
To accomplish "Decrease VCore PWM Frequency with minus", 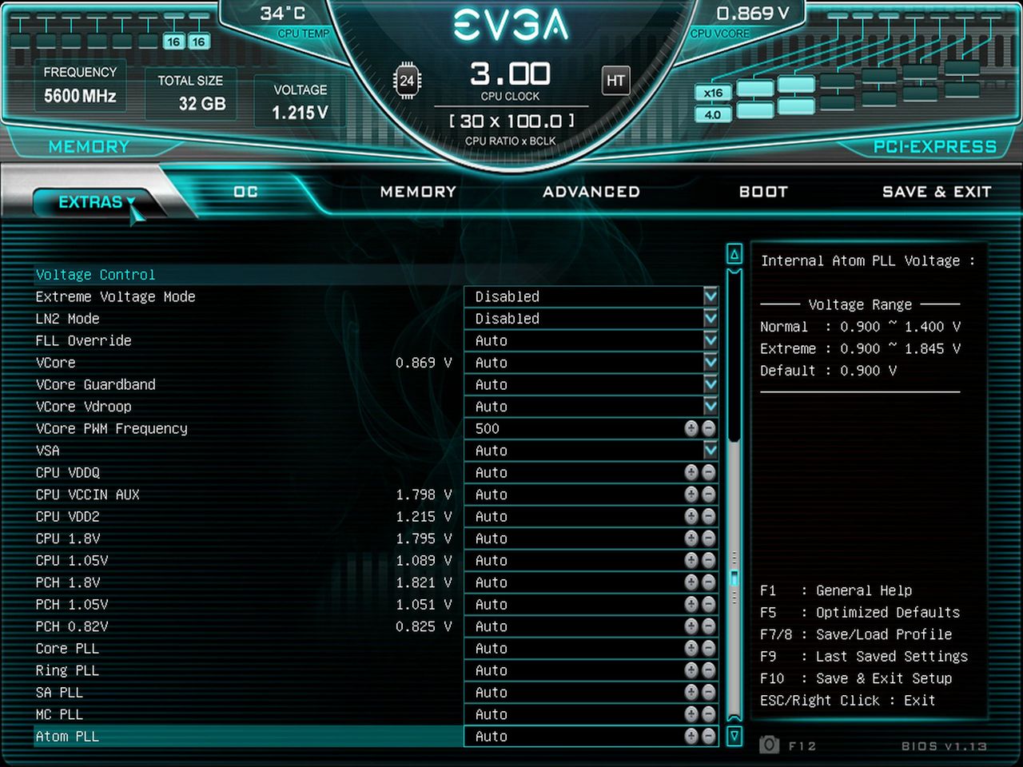I will [x=709, y=428].
